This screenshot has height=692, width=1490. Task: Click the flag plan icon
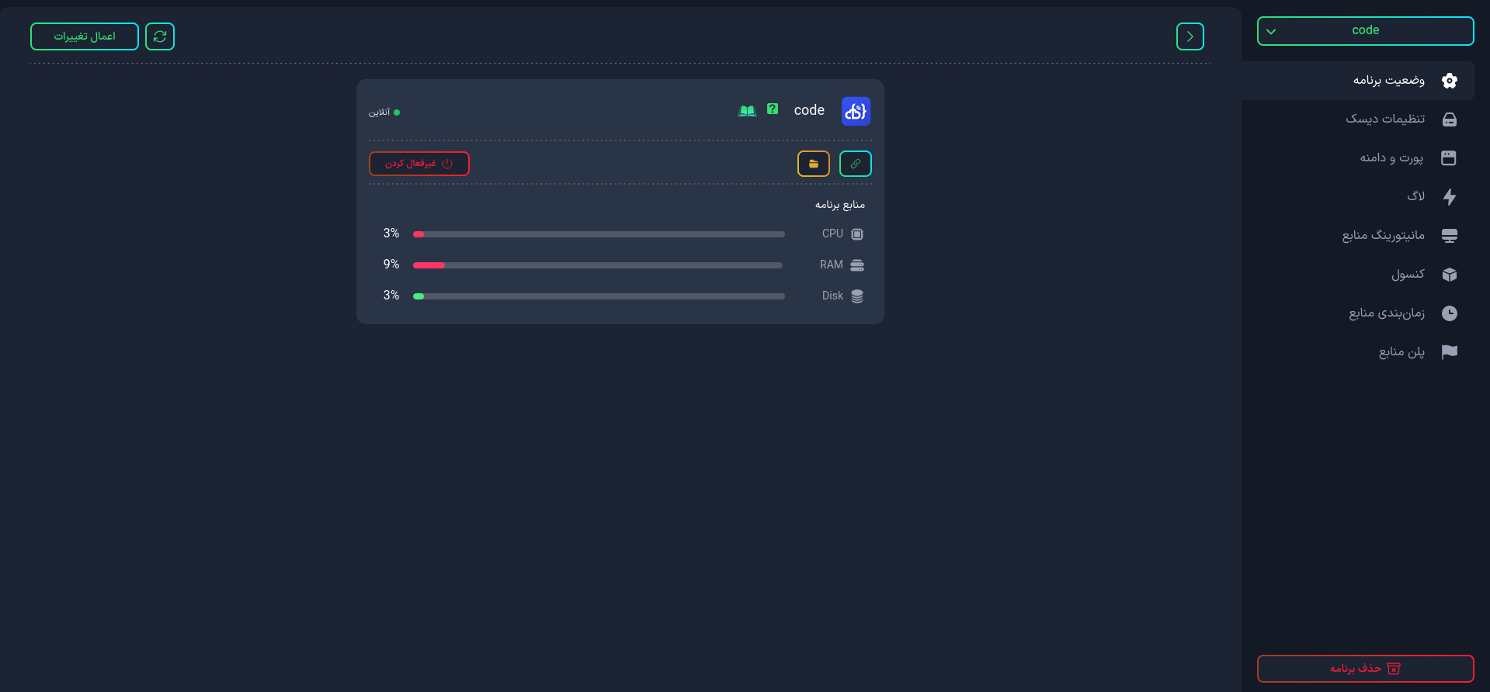(1449, 352)
